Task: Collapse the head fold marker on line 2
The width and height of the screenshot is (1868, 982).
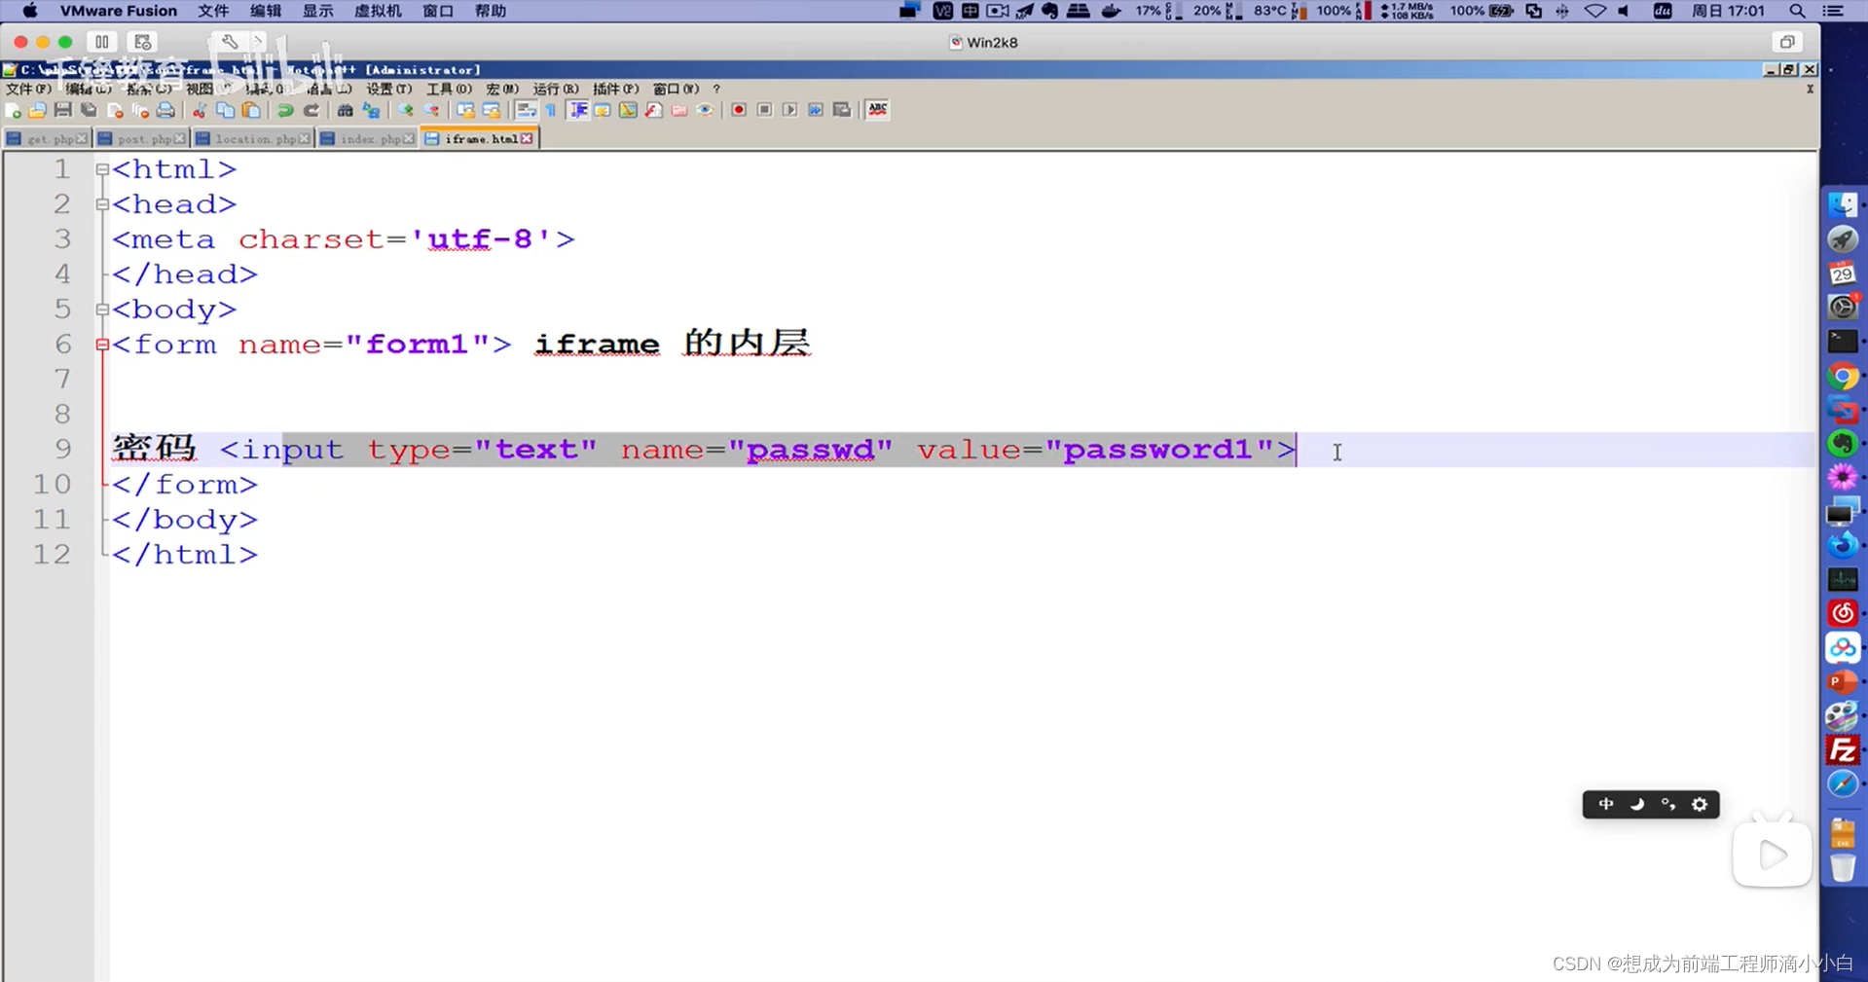Action: point(102,204)
